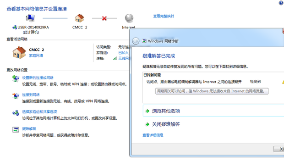Open the help question mark icon
Image resolution: width=284 pixels, height=167 pixels.
click(x=281, y=3)
